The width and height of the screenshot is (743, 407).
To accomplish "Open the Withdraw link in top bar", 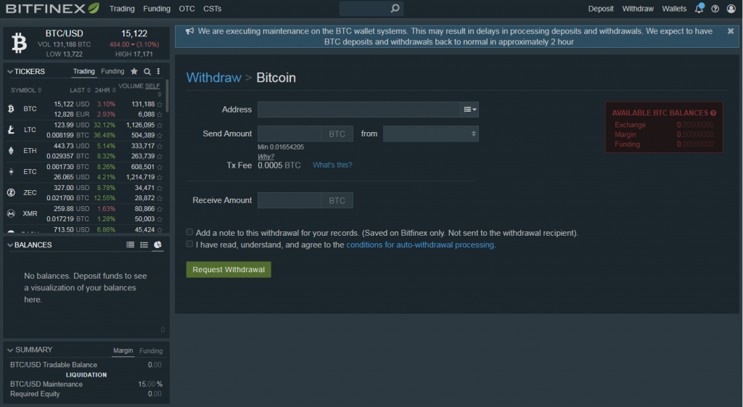I will [x=638, y=9].
